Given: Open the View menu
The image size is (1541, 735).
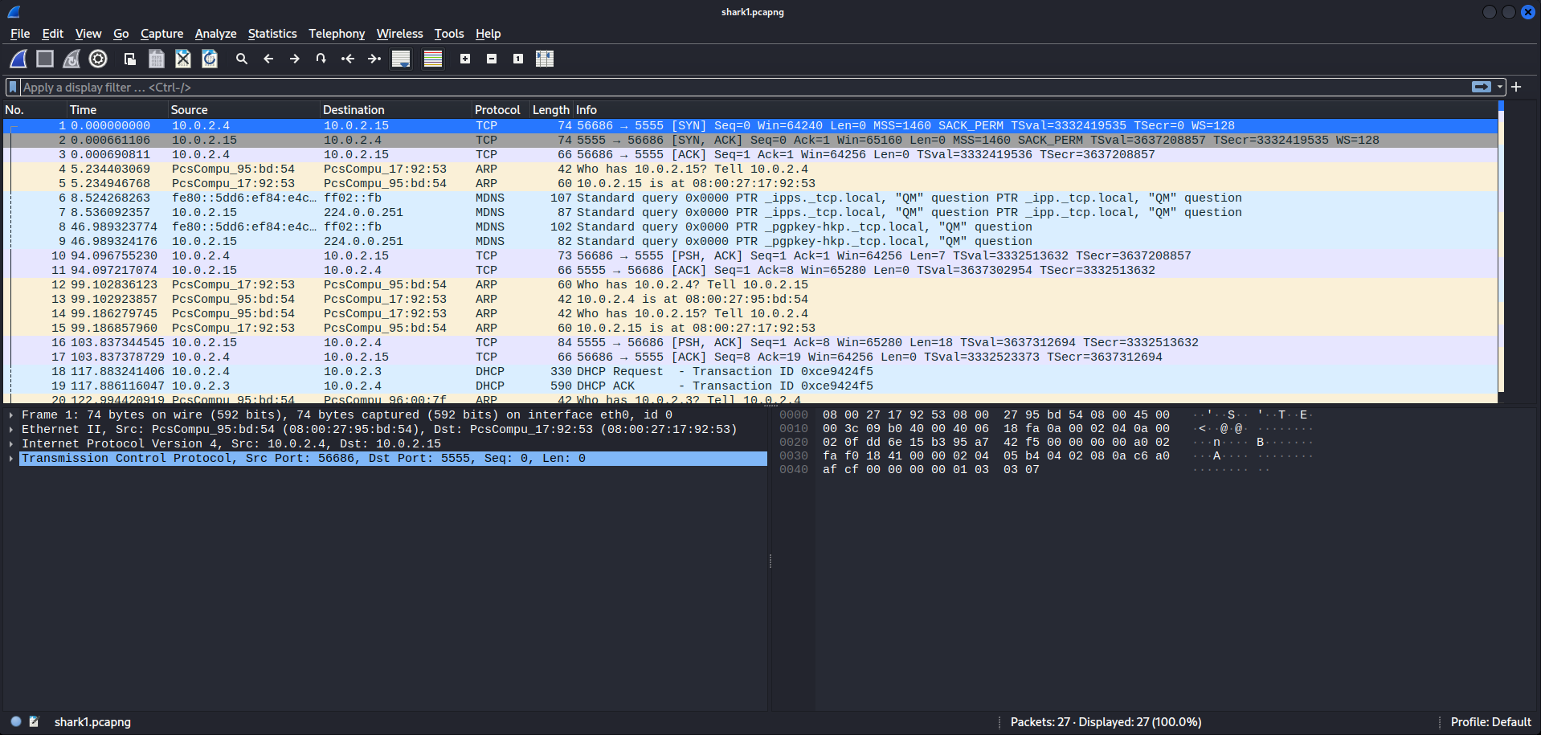Looking at the screenshot, I should (x=88, y=34).
